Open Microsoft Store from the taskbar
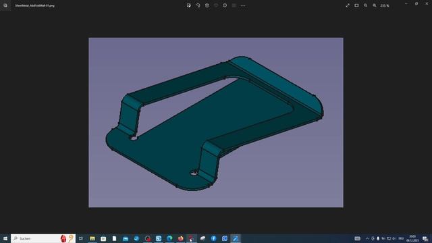 103,238
